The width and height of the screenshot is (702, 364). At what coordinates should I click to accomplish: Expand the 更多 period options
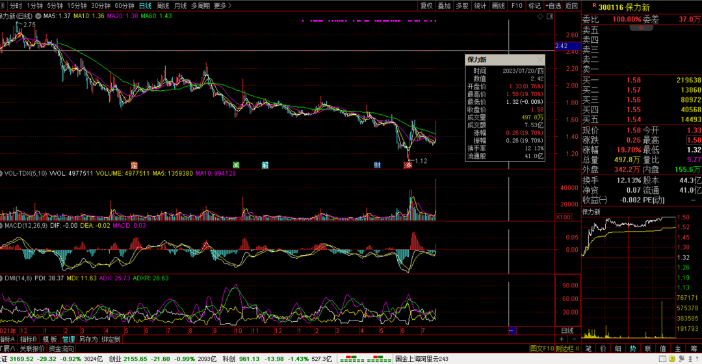coord(222,6)
